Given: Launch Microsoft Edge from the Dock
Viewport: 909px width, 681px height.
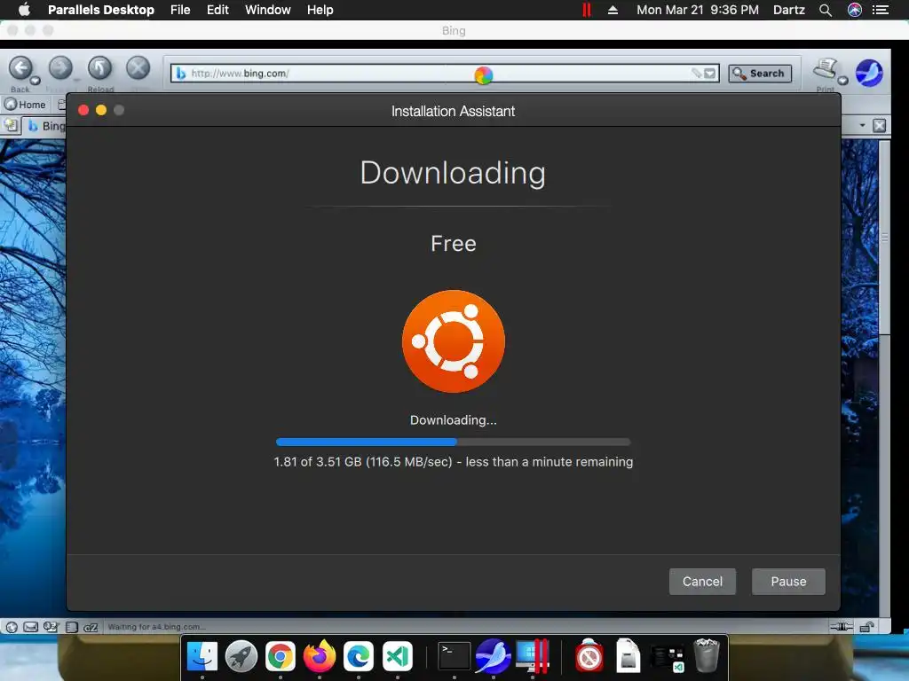Looking at the screenshot, I should click(x=359, y=657).
